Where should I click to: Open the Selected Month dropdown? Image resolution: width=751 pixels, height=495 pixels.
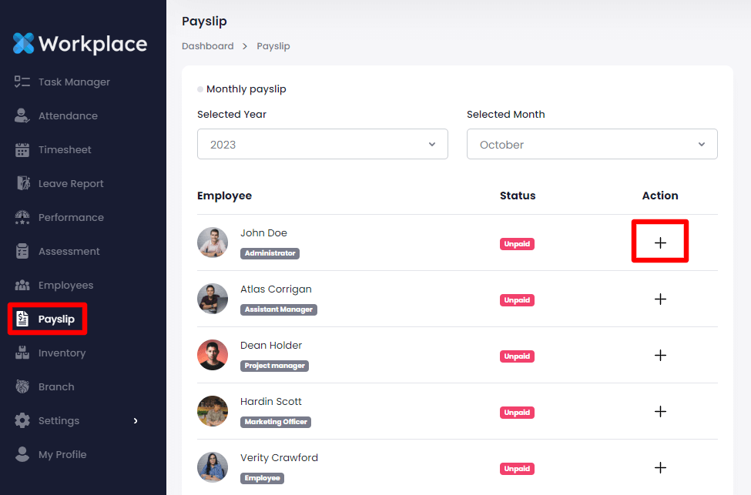point(592,144)
